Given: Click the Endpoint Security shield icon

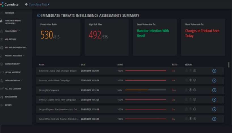Looking at the screenshot, I should (x=1, y=64).
